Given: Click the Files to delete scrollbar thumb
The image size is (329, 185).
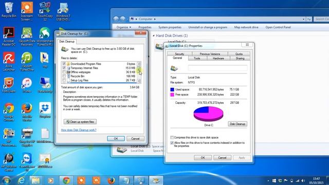Looking at the screenshot, I should (x=139, y=69).
